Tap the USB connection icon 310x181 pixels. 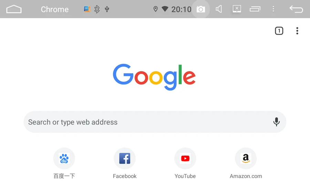point(107,9)
